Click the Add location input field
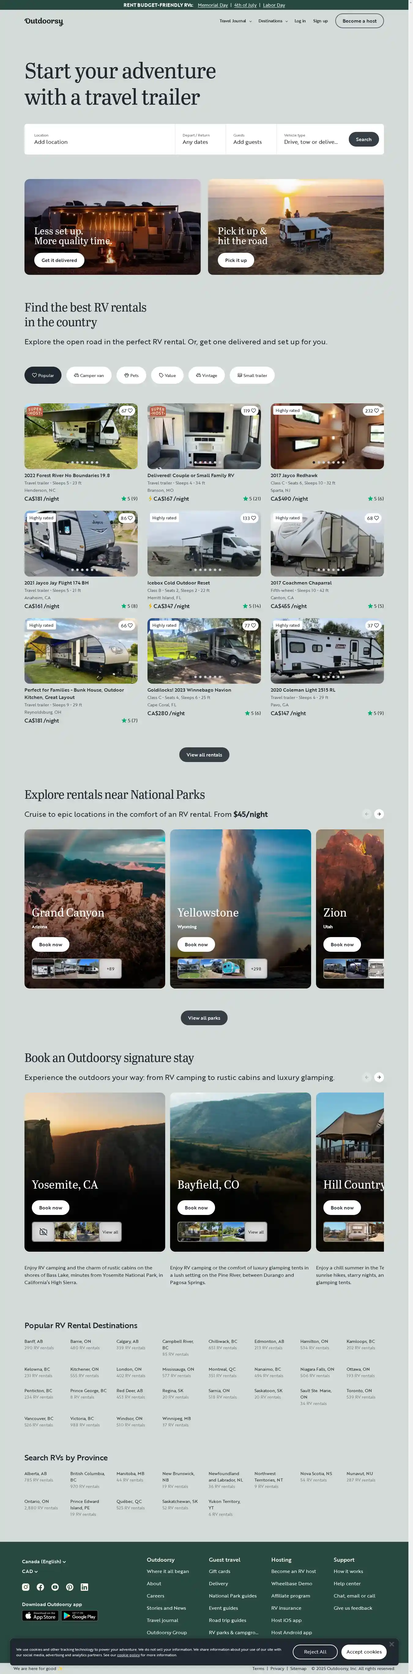This screenshot has width=413, height=1674. click(99, 139)
